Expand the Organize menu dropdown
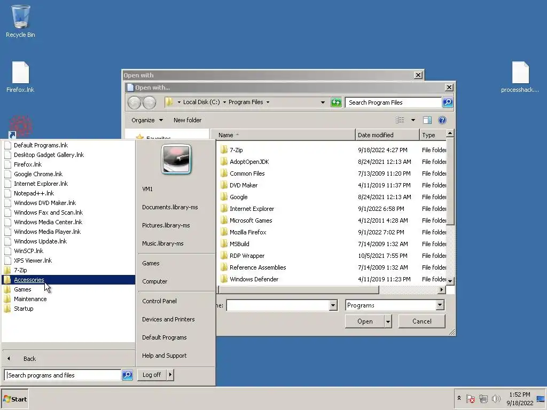The width and height of the screenshot is (547, 410). point(161,120)
